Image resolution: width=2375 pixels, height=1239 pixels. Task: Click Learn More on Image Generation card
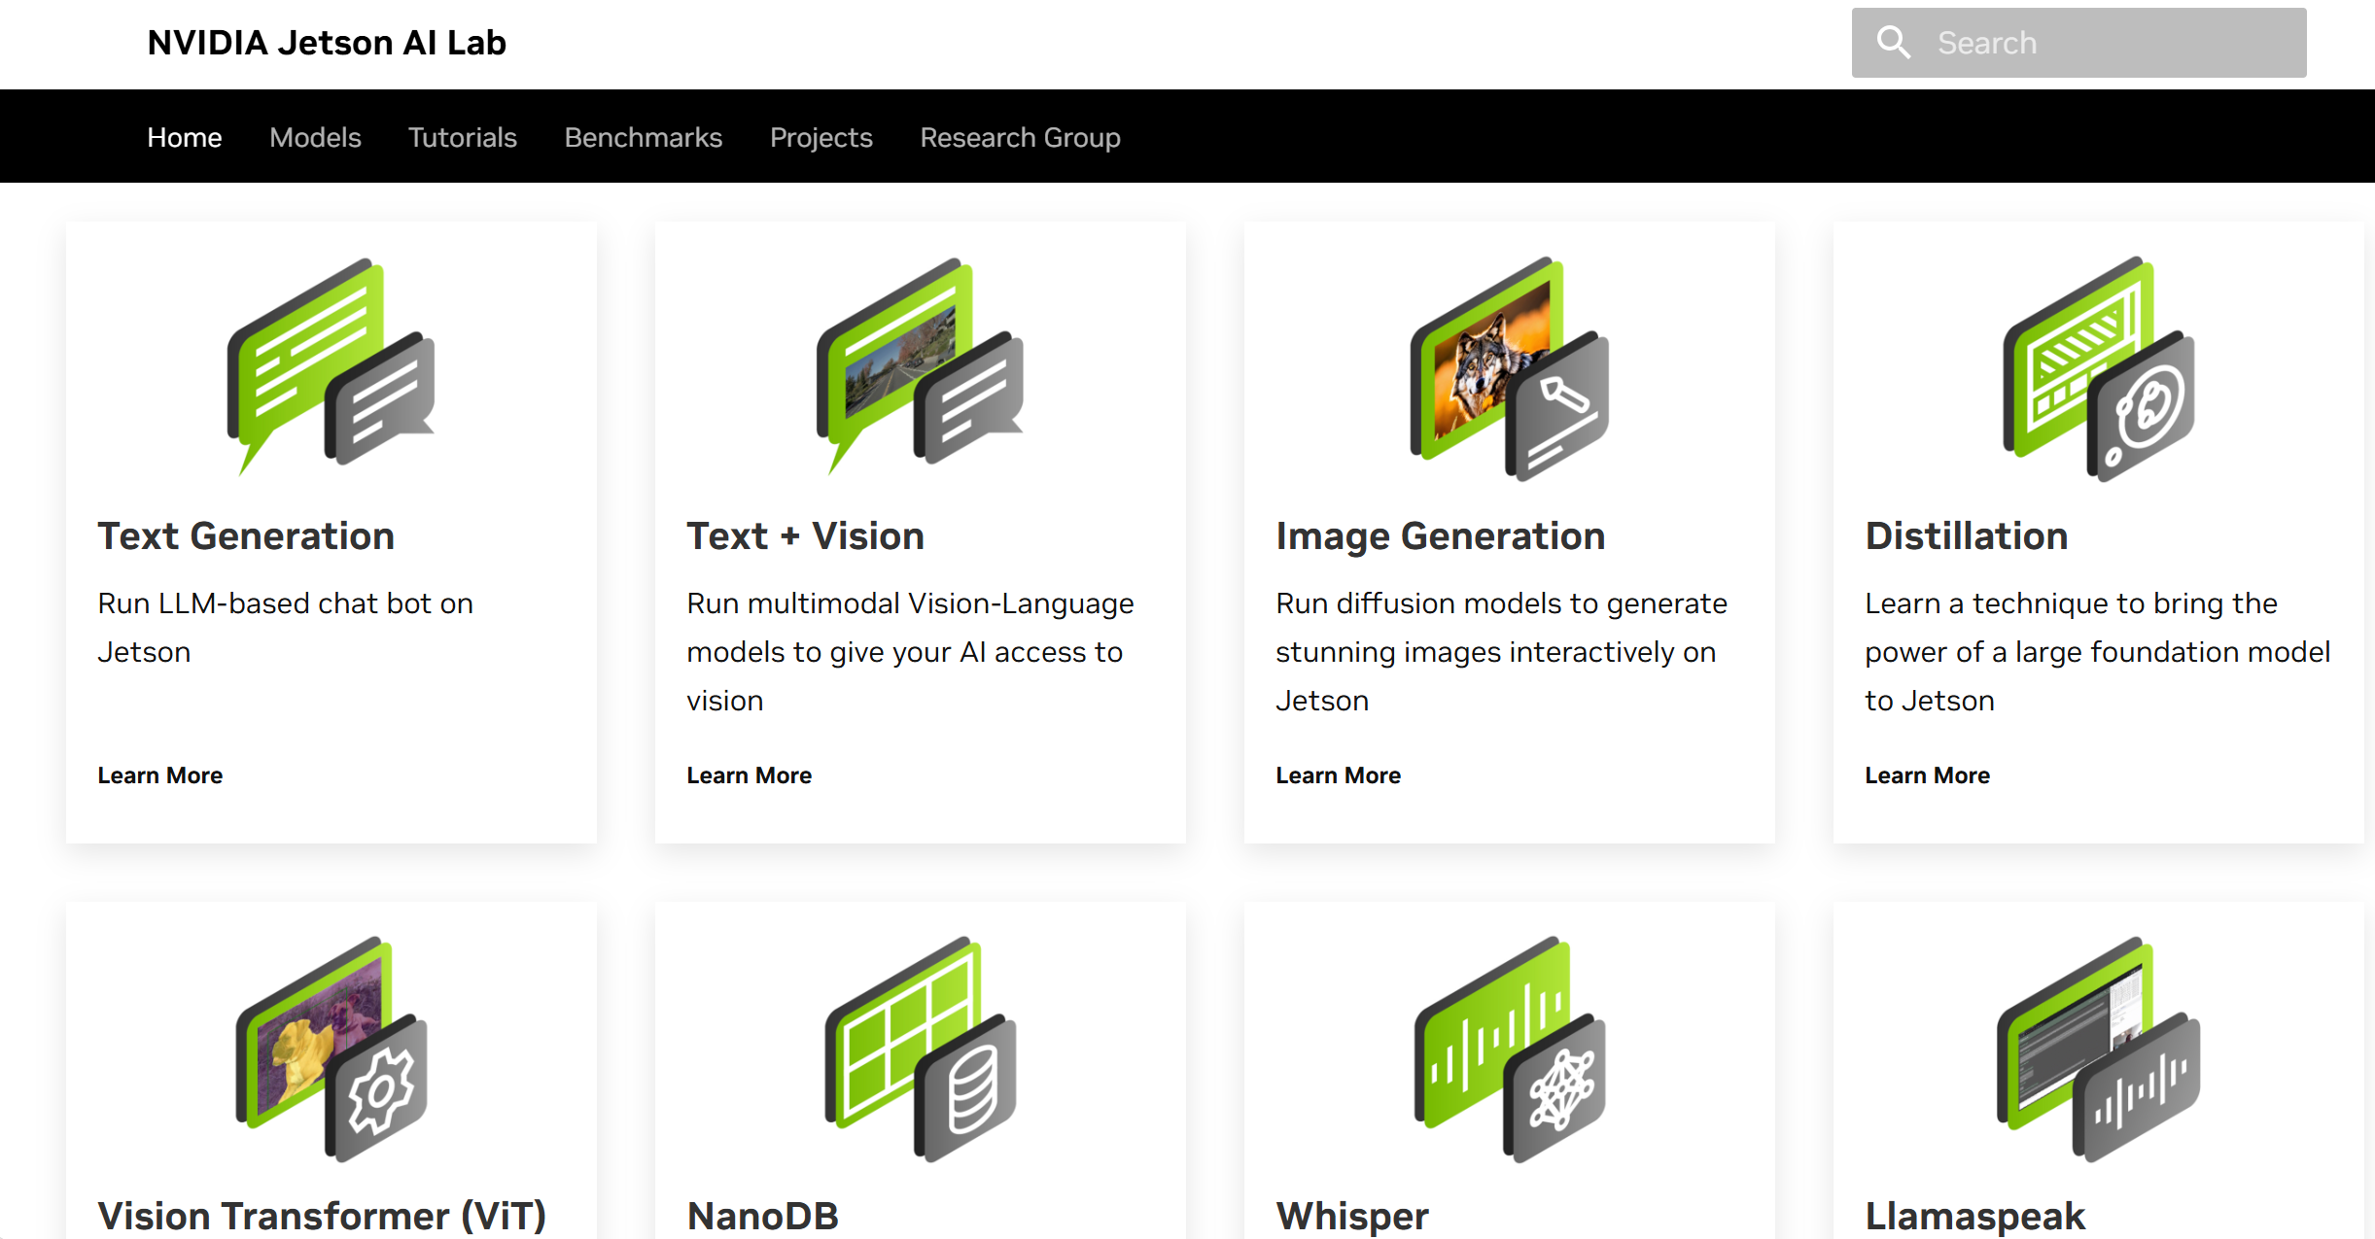point(1338,774)
